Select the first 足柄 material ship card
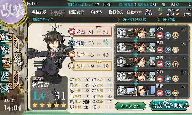Viewport: 192px width, 115px height. (152, 33)
